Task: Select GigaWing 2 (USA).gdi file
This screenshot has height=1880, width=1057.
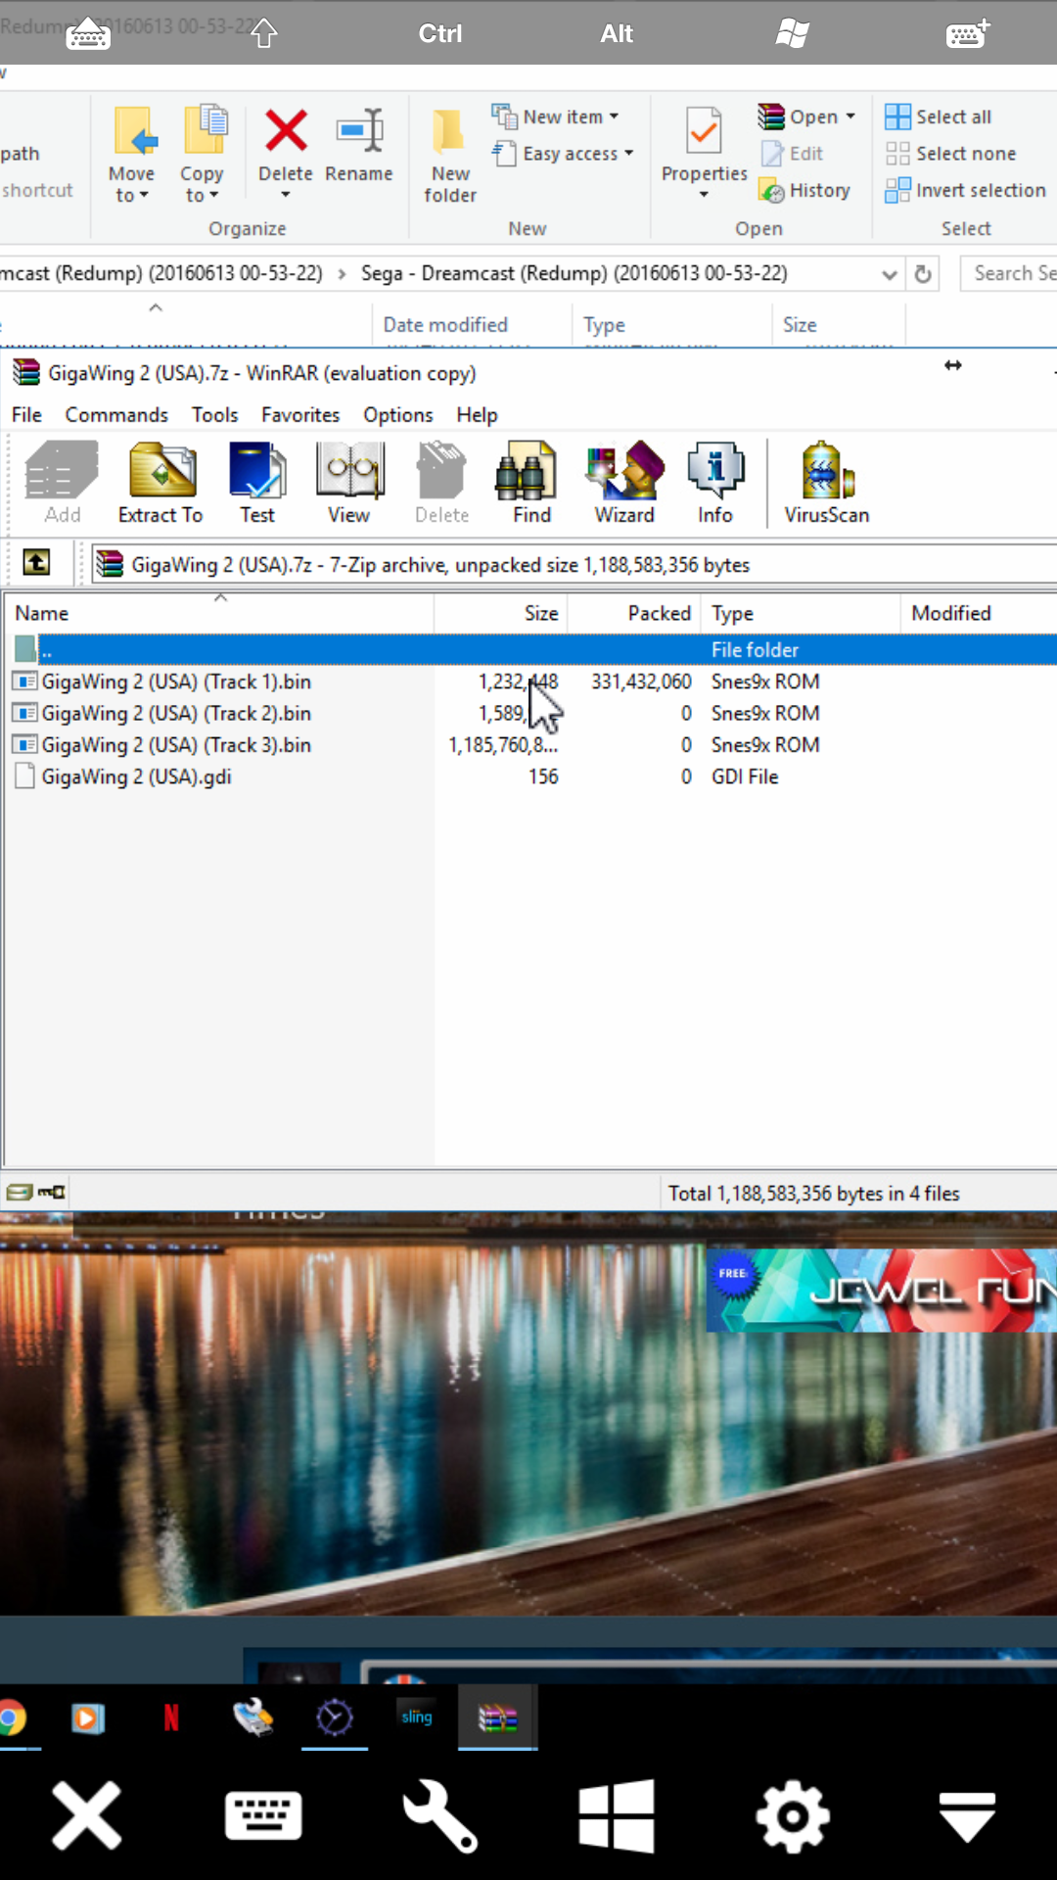Action: click(136, 776)
